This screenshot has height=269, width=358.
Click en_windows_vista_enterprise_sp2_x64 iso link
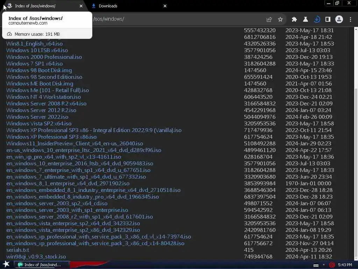pos(73,223)
